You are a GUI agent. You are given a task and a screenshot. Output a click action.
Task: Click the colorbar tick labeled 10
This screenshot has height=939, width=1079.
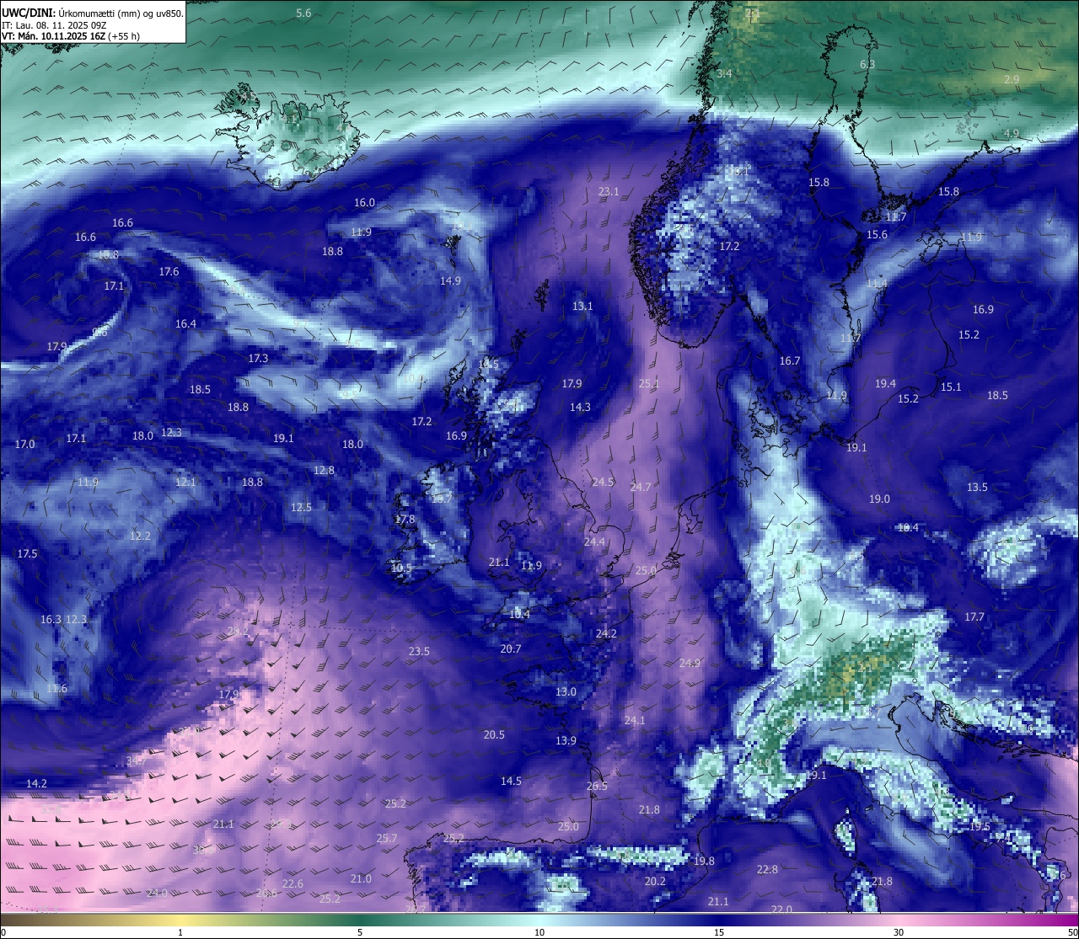click(539, 932)
